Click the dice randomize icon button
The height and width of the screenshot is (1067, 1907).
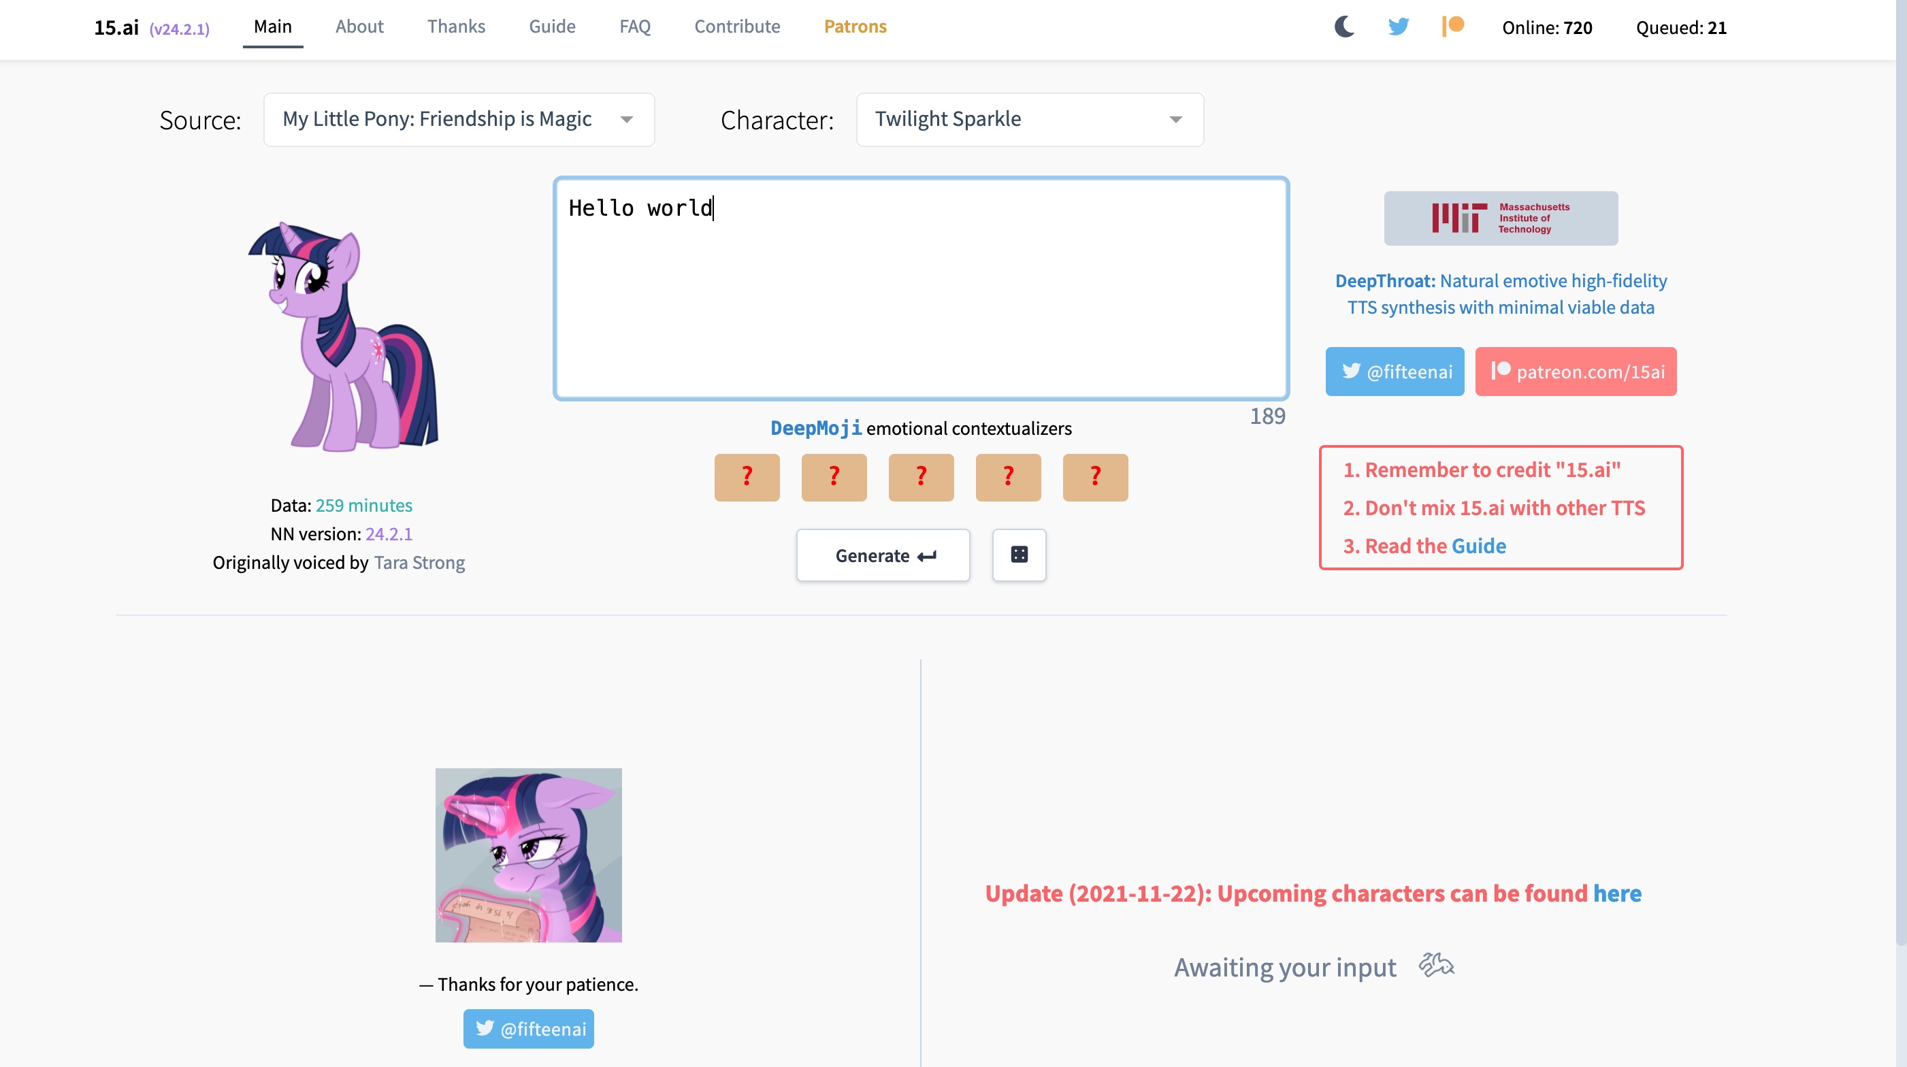[1019, 555]
